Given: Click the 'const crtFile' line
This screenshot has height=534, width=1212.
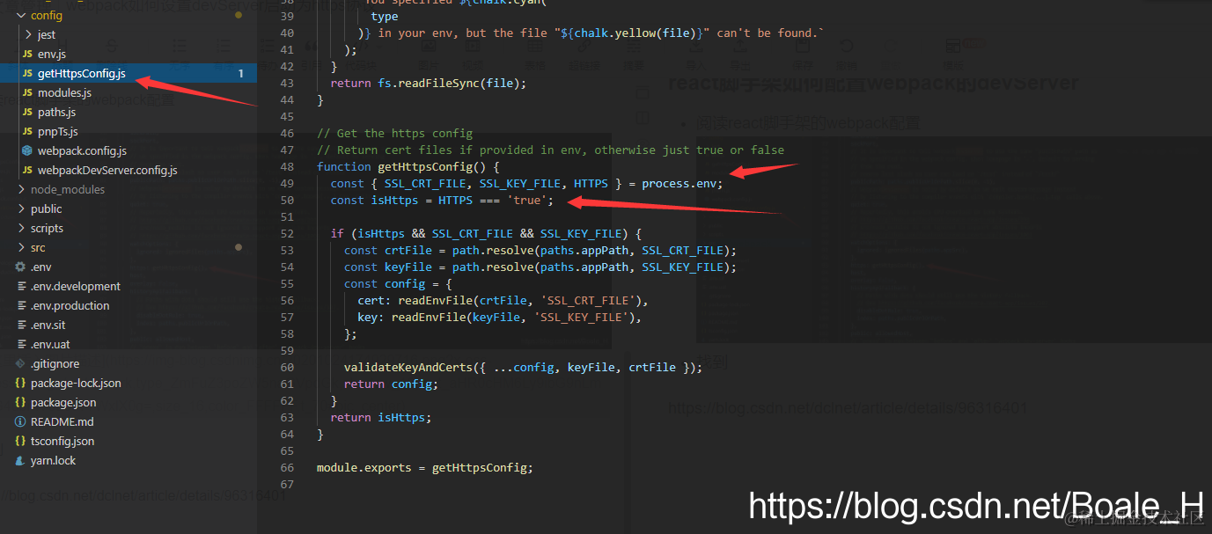Looking at the screenshot, I should (540, 251).
